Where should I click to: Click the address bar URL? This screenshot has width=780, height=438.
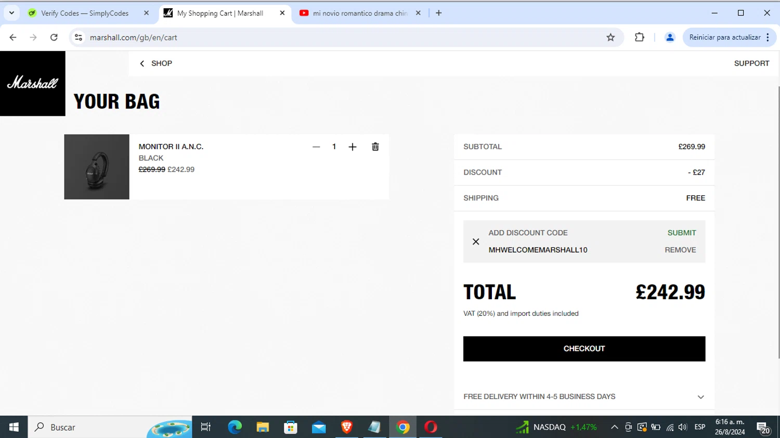pos(134,37)
